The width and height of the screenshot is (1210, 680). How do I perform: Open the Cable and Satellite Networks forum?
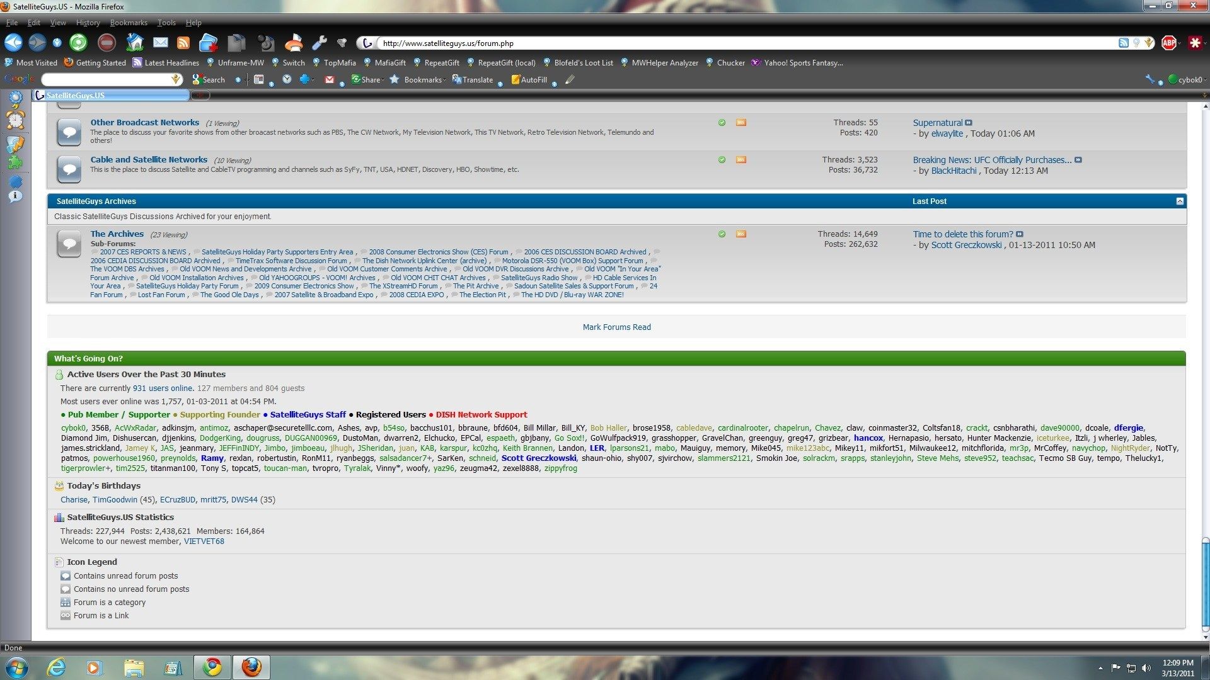pyautogui.click(x=149, y=159)
